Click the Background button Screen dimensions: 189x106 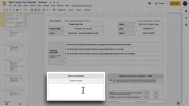point(62,10)
